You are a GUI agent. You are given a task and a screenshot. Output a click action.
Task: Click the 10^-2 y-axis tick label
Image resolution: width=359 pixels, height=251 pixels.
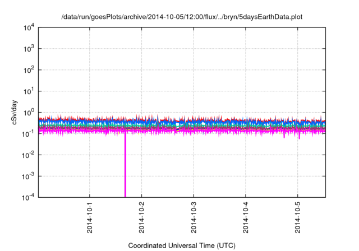click(29, 155)
